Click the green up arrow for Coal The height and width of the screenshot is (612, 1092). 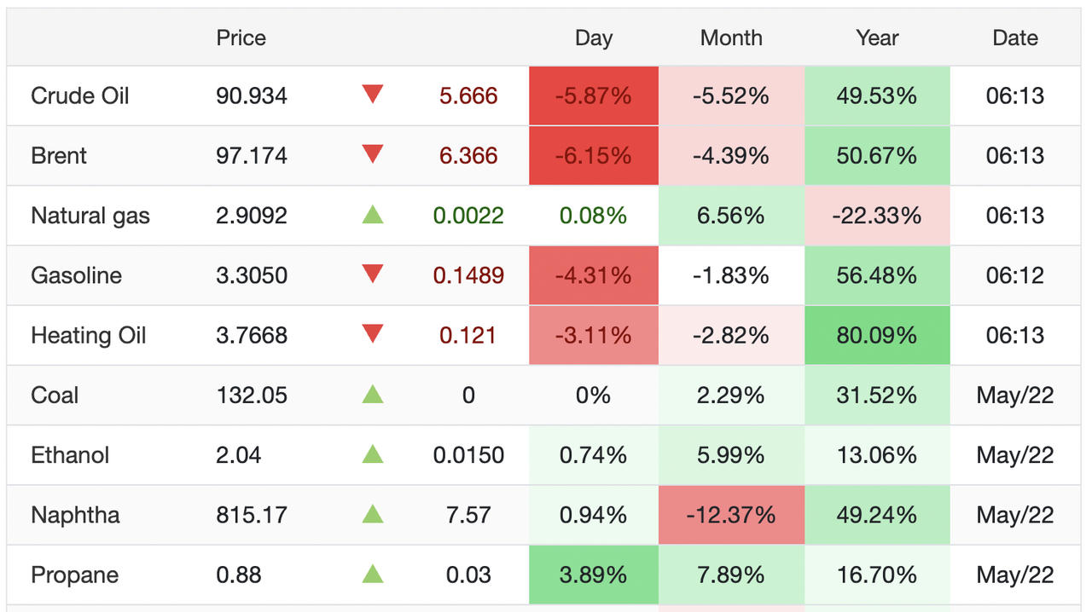[373, 394]
